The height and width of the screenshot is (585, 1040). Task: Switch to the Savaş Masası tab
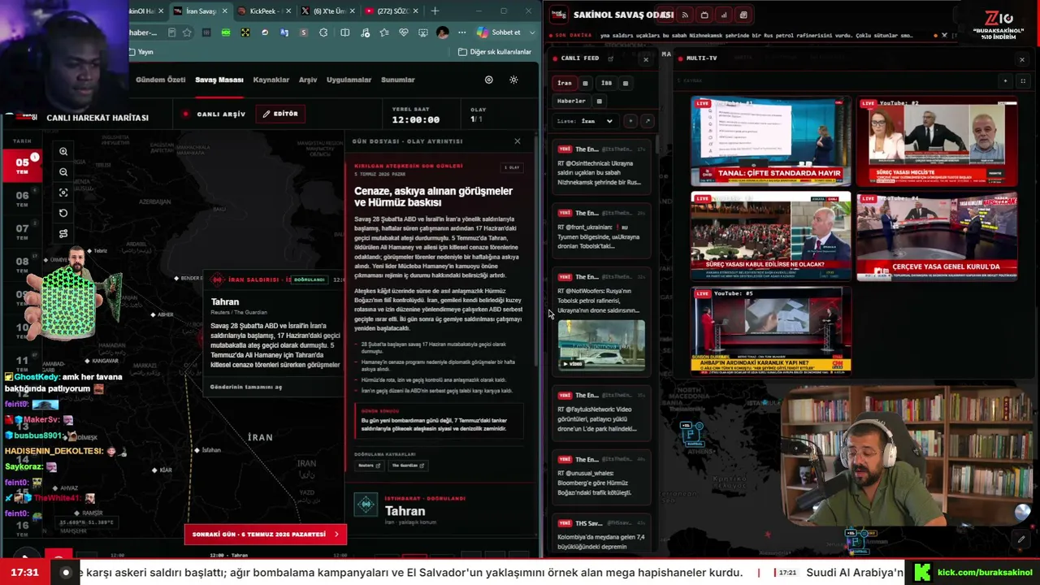(219, 80)
